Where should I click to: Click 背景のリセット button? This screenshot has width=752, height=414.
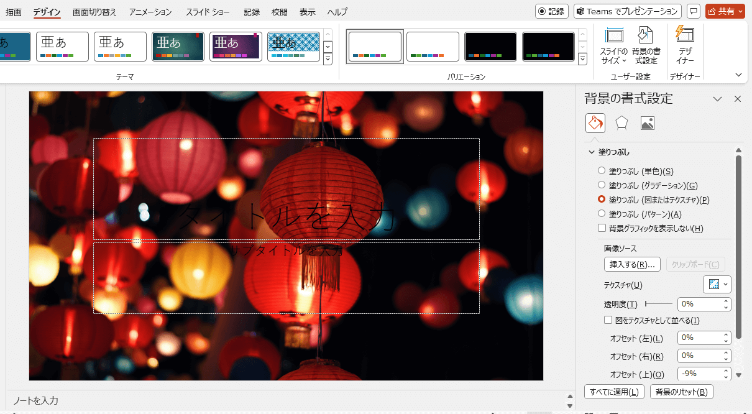coord(682,392)
